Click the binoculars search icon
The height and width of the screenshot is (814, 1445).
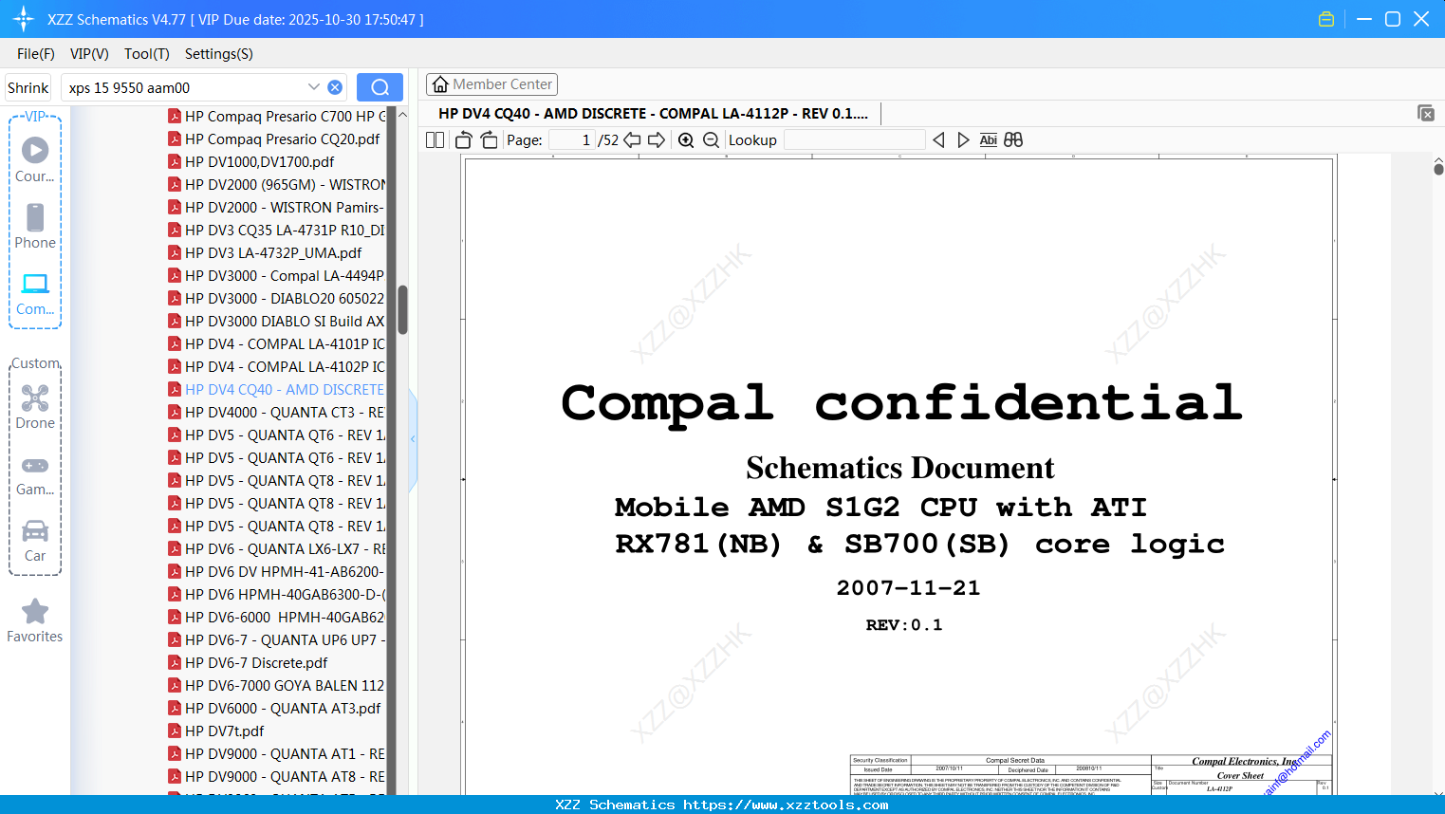point(1013,140)
